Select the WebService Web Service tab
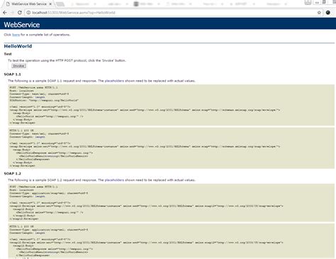This screenshot has width=336, height=259. click(29, 4)
